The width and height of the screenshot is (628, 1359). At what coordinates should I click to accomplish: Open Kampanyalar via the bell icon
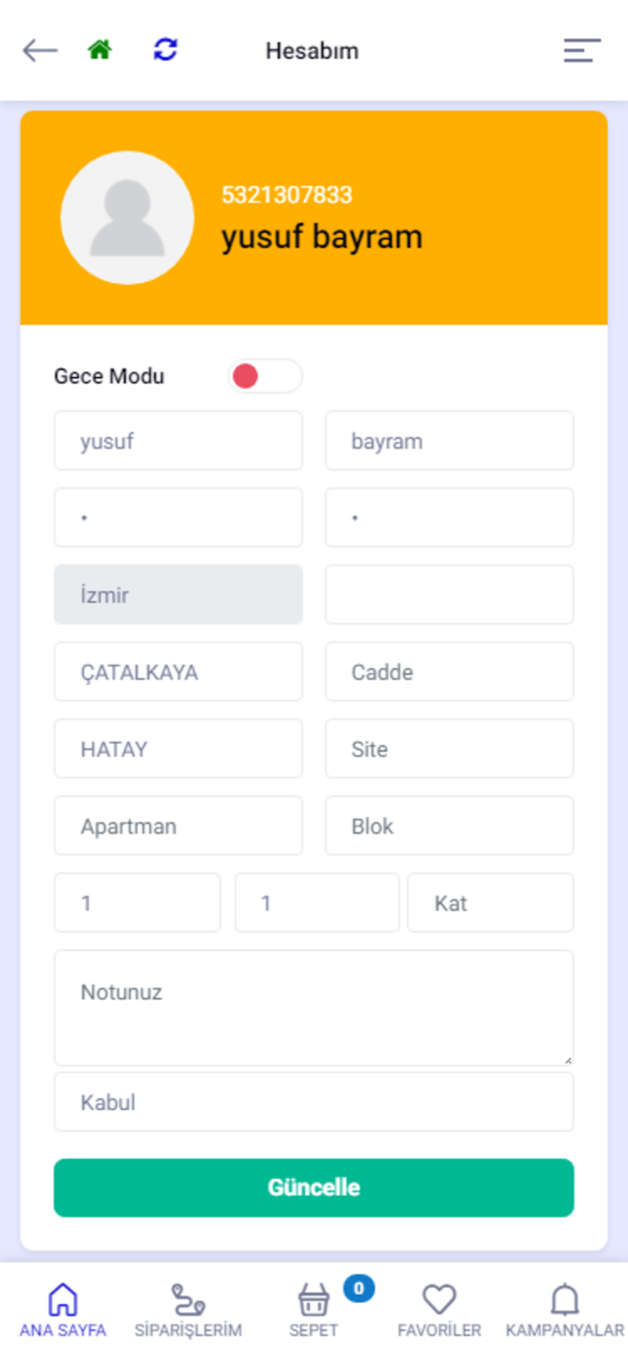(x=564, y=1299)
